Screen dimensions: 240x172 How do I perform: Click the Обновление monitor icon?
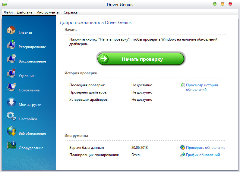[11, 88]
